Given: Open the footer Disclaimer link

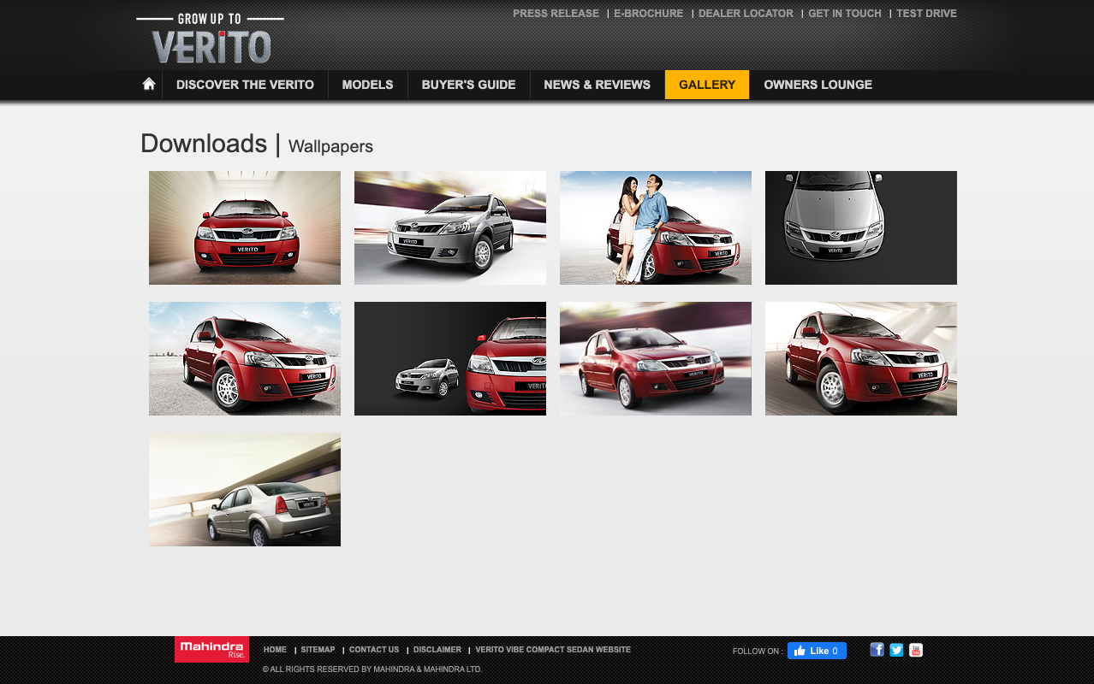Looking at the screenshot, I should [x=437, y=650].
